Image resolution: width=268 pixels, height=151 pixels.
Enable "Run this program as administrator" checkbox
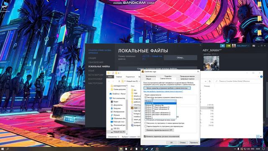[x=146, y=123]
